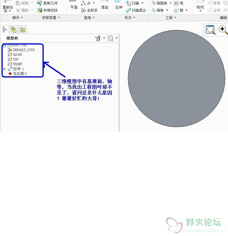Open dropdown arrow next to 倒角

(x=167, y=10)
